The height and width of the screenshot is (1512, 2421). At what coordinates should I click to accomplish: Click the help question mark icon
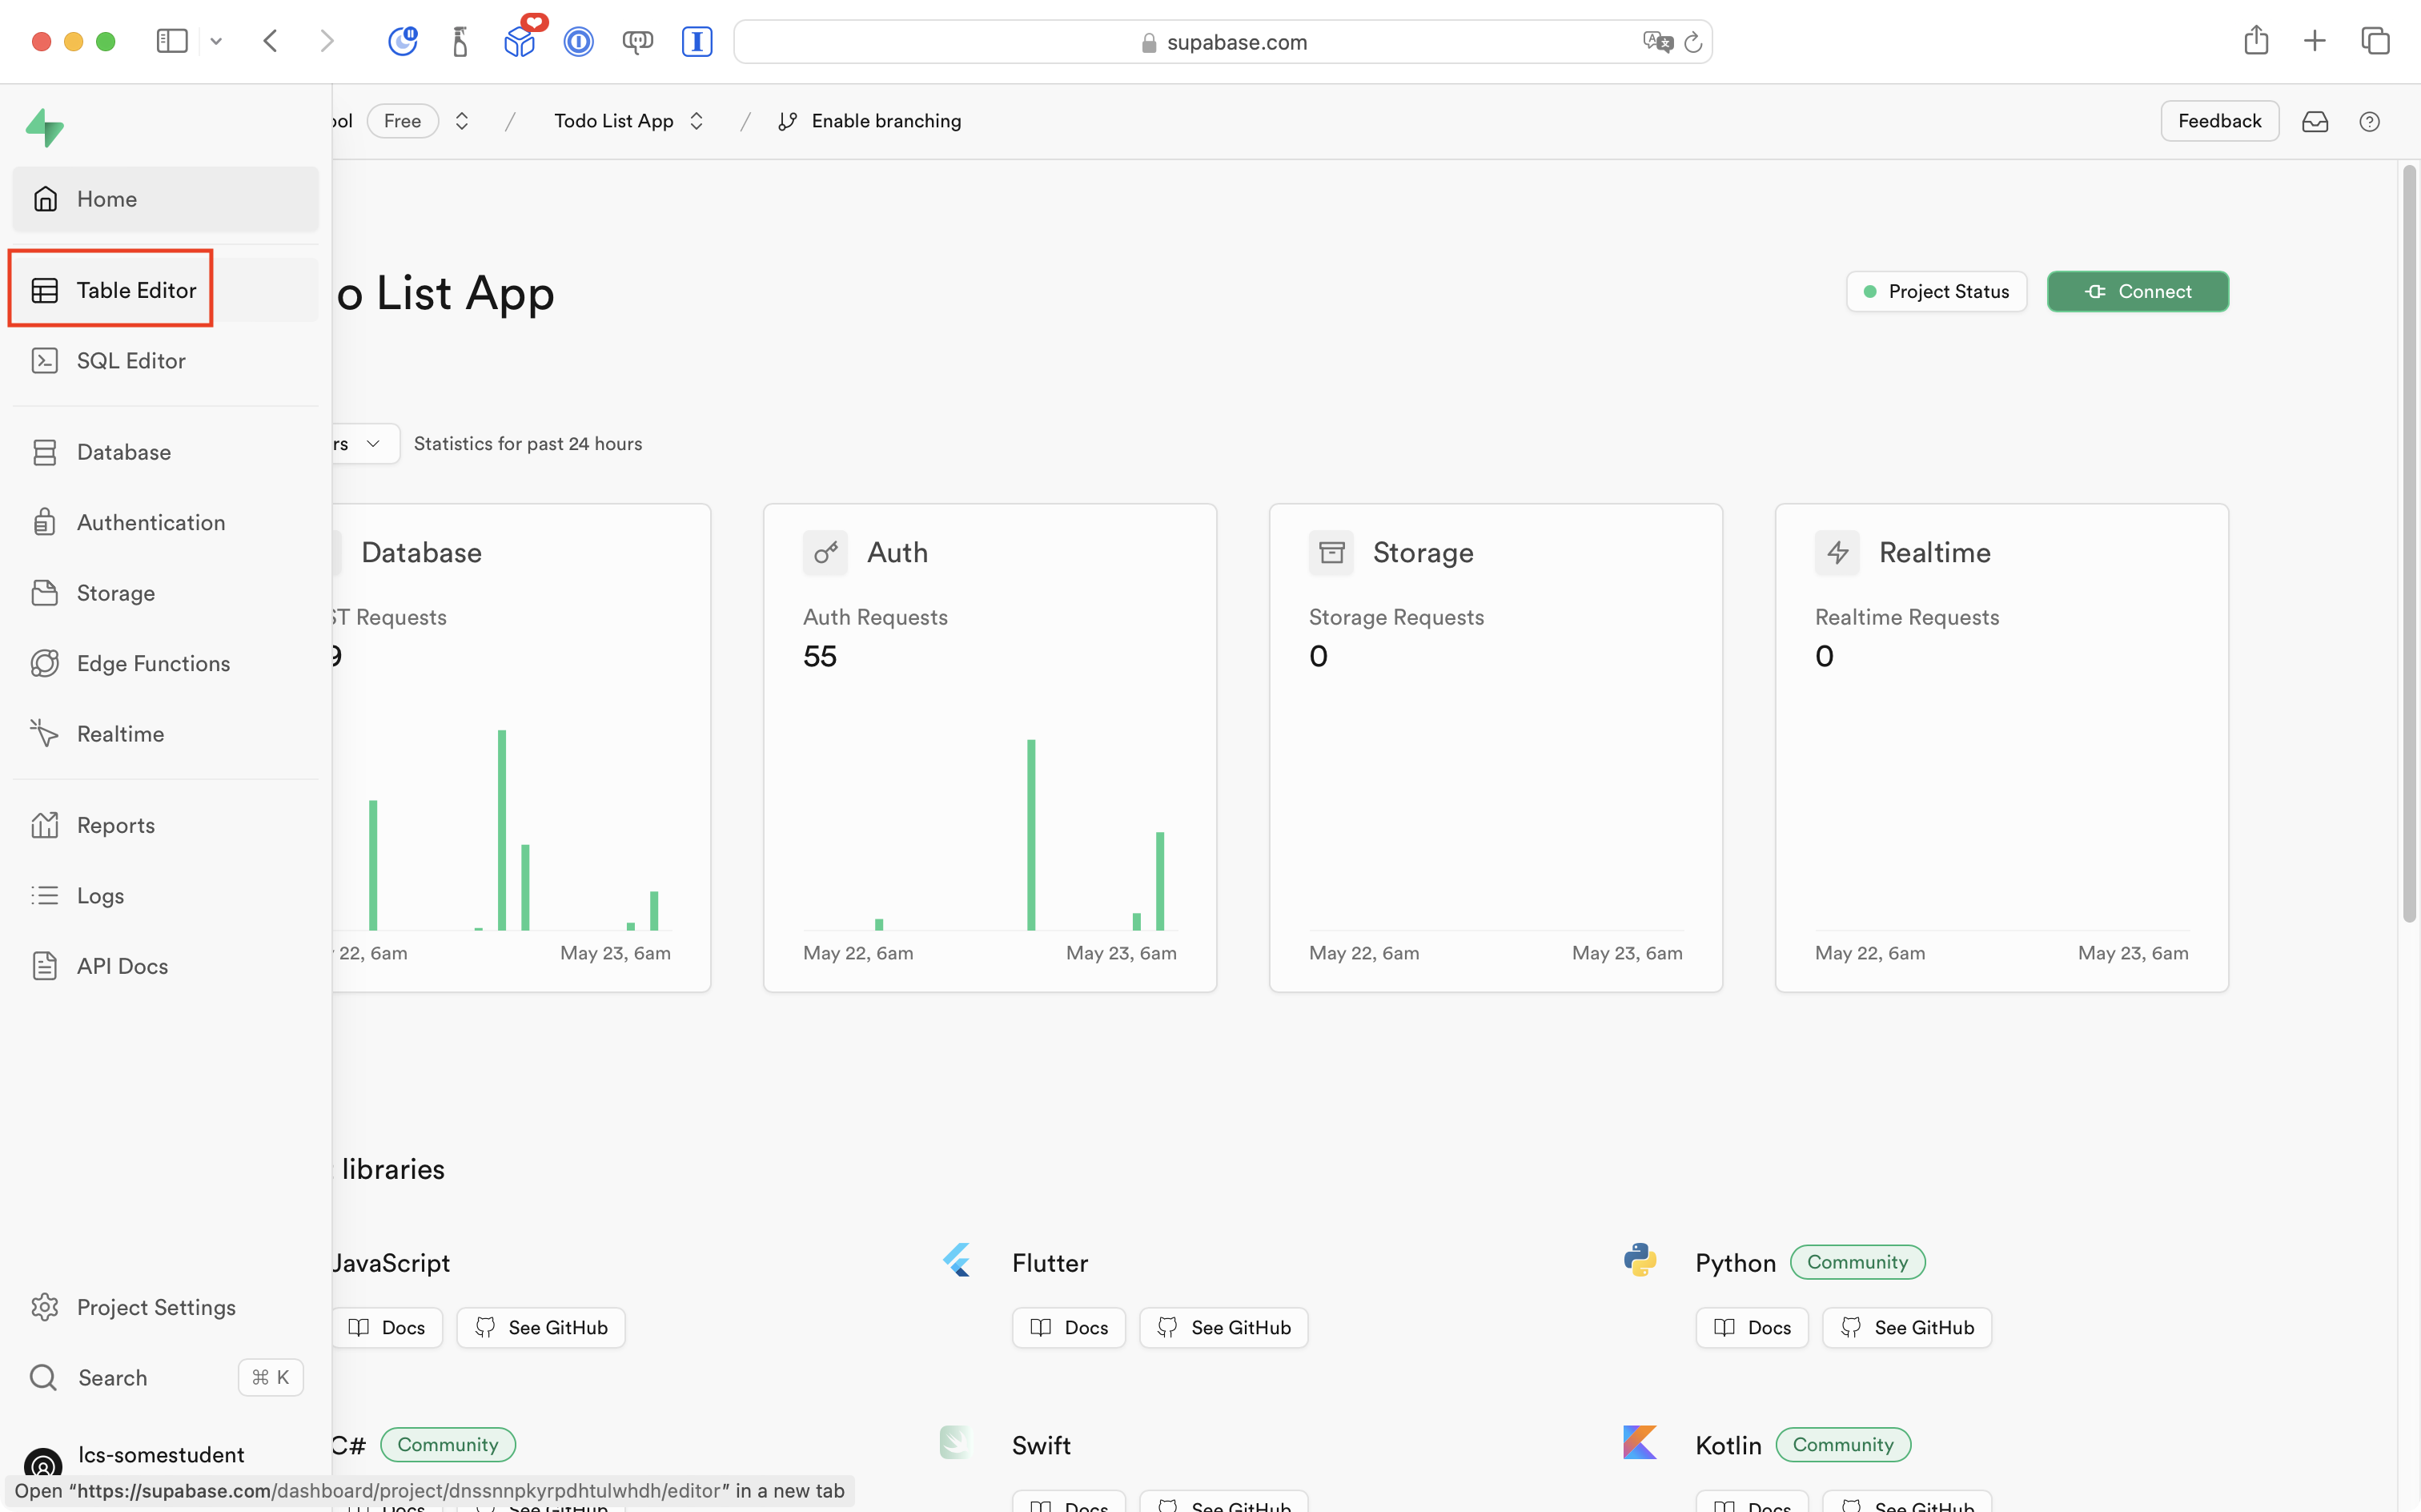pyautogui.click(x=2369, y=121)
